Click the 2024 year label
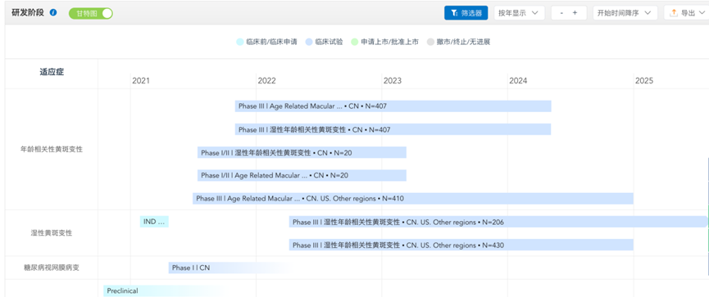The width and height of the screenshot is (709, 297). [518, 81]
